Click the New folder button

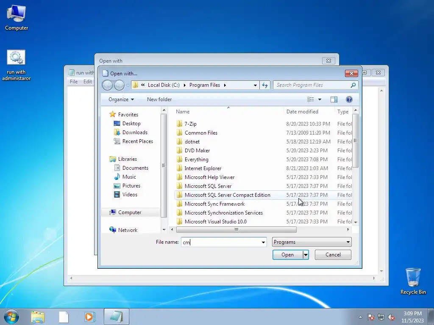pyautogui.click(x=159, y=99)
